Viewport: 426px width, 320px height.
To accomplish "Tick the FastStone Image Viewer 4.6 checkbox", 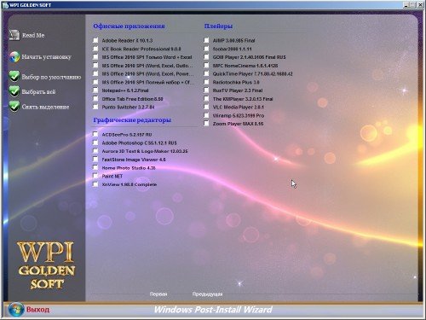I will (95, 160).
